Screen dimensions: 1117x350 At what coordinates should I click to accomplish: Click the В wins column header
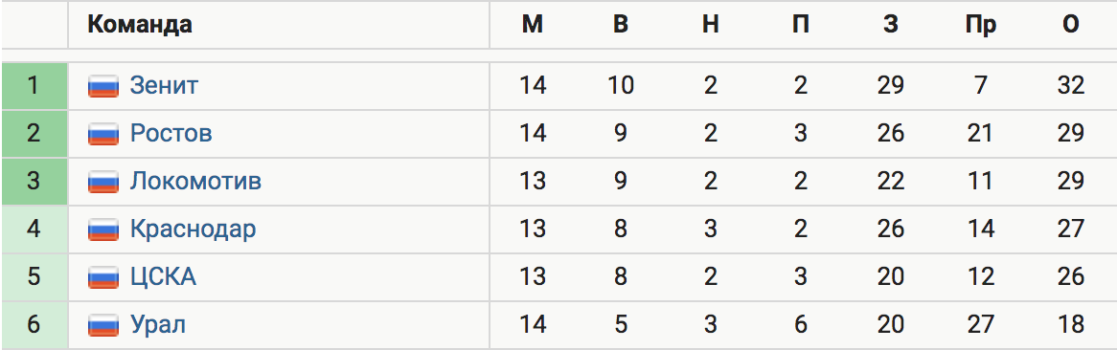click(x=621, y=25)
